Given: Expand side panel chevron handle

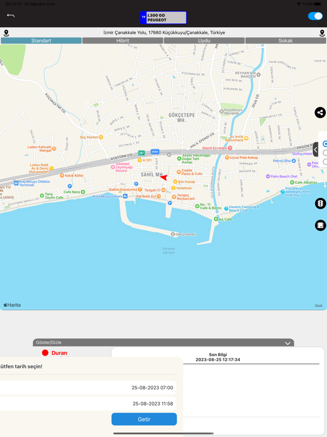Looking at the screenshot, I should pos(315,150).
